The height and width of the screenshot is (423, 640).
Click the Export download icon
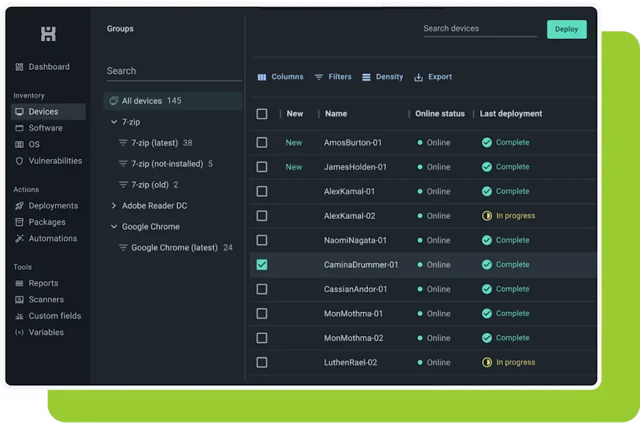(x=419, y=77)
